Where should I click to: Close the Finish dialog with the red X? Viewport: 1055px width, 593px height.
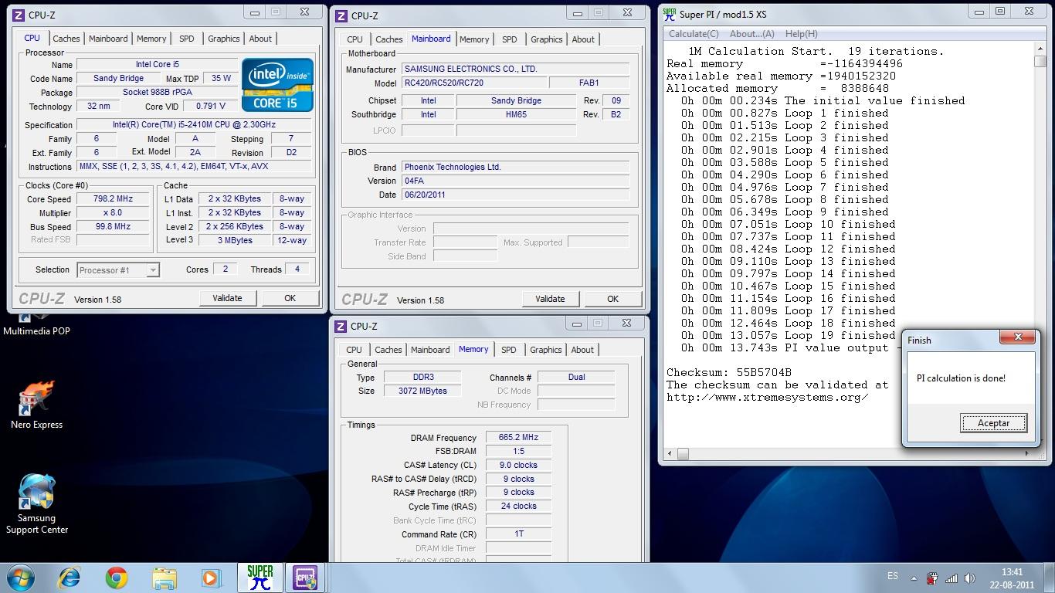[1017, 337]
